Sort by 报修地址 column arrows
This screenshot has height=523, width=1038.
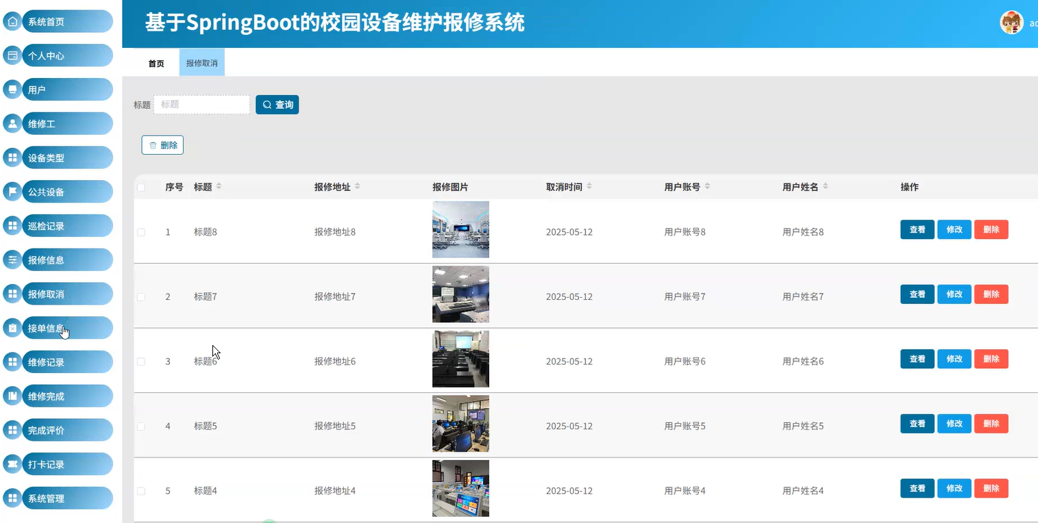[x=357, y=187]
